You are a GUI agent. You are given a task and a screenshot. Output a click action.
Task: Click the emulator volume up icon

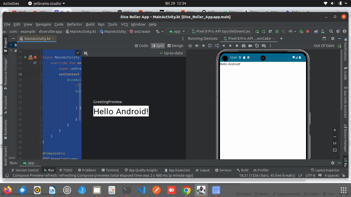[x=197, y=46]
